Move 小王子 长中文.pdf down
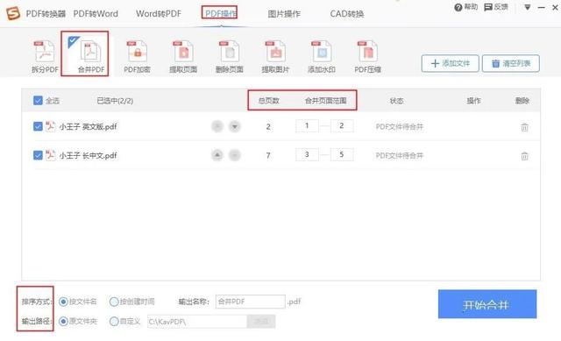Image resolution: width=561 pixels, height=341 pixels. (235, 155)
